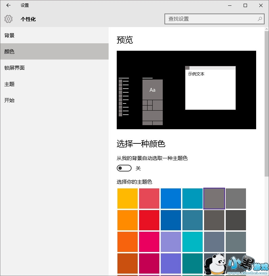Choose the lavender swatch in third row
This screenshot has width=269, height=276.
point(171,242)
